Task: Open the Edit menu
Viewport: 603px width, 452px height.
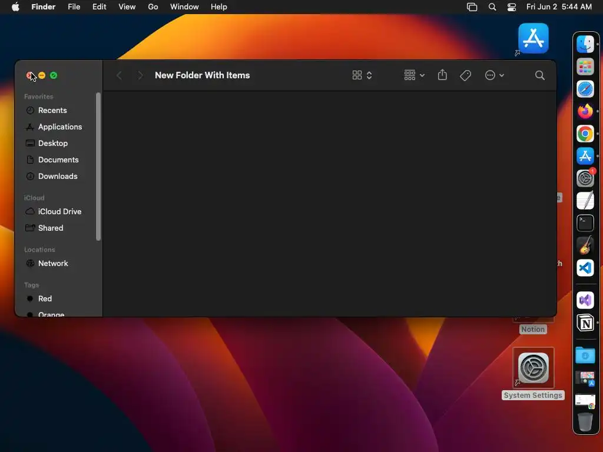Action: point(99,7)
